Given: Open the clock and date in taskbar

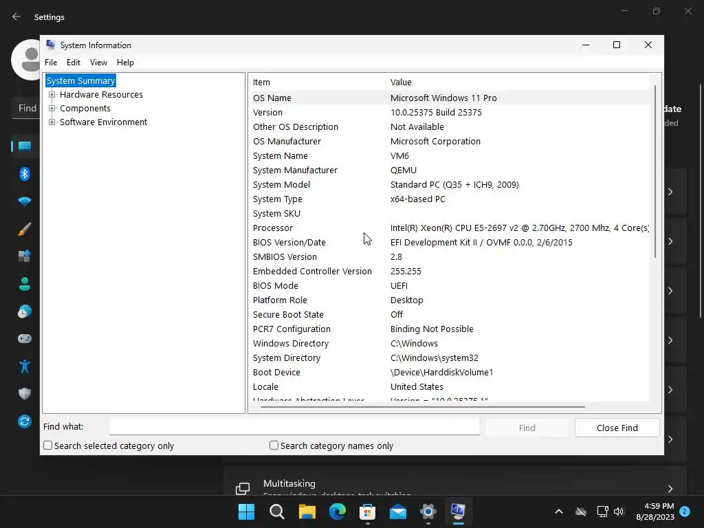Looking at the screenshot, I should pyautogui.click(x=654, y=511).
